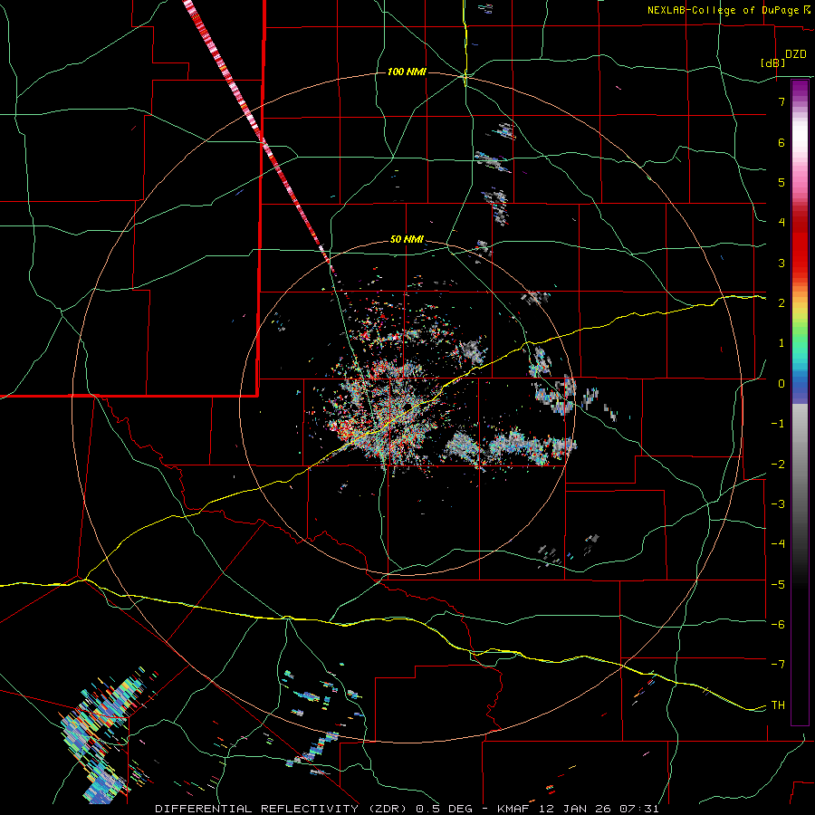
Task: Click the ZDR color scale bar
Action: pyautogui.click(x=800, y=402)
